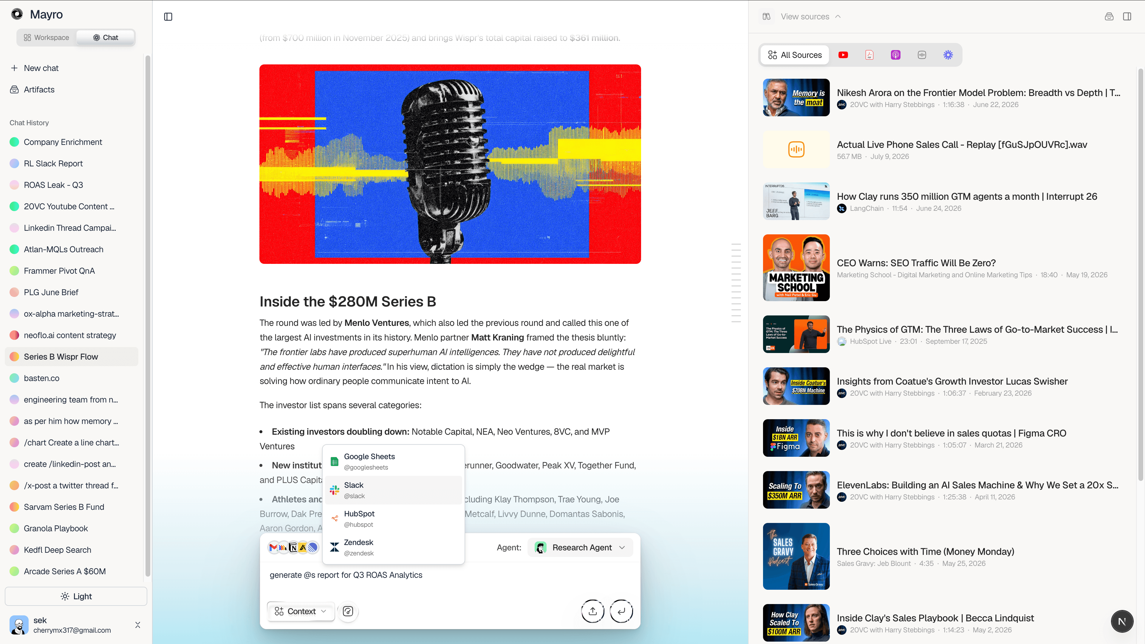Click the microphone article image

coord(450,164)
